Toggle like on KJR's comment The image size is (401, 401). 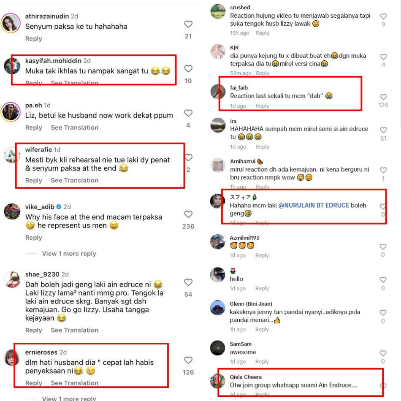pyautogui.click(x=383, y=57)
